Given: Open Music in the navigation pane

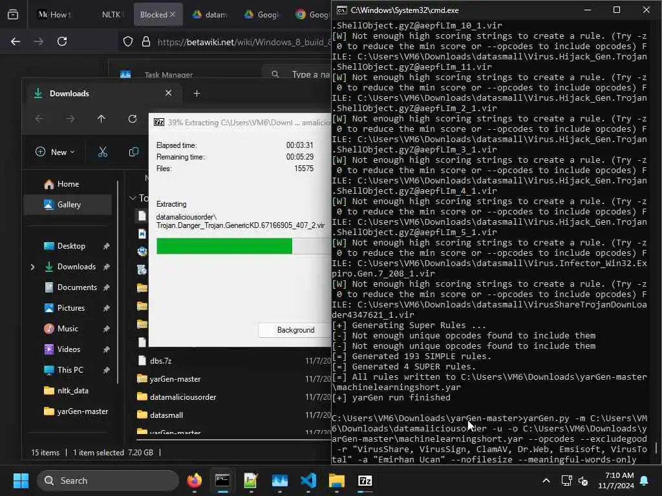Looking at the screenshot, I should coord(67,329).
